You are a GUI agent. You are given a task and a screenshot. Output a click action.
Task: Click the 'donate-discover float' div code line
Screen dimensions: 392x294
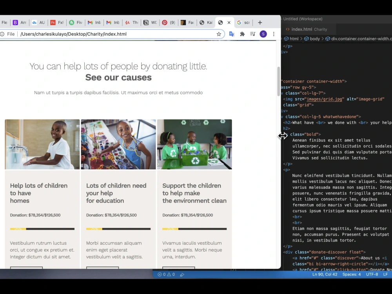coord(324,252)
